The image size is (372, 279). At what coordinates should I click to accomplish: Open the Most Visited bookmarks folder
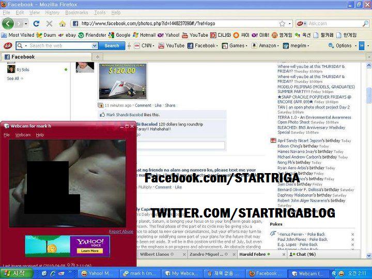click(x=18, y=35)
